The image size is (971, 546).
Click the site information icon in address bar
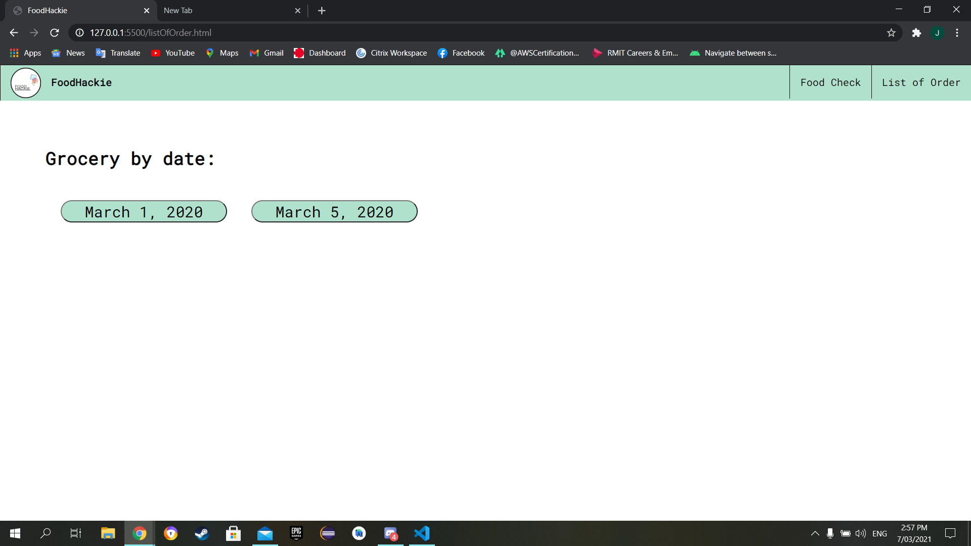(x=79, y=33)
